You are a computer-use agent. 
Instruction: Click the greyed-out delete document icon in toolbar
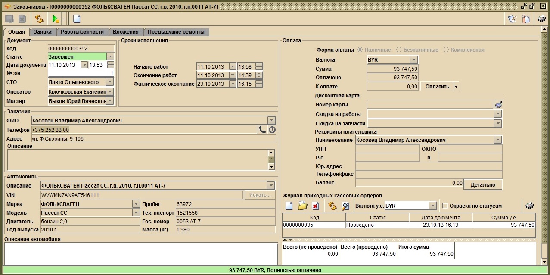coord(22,19)
